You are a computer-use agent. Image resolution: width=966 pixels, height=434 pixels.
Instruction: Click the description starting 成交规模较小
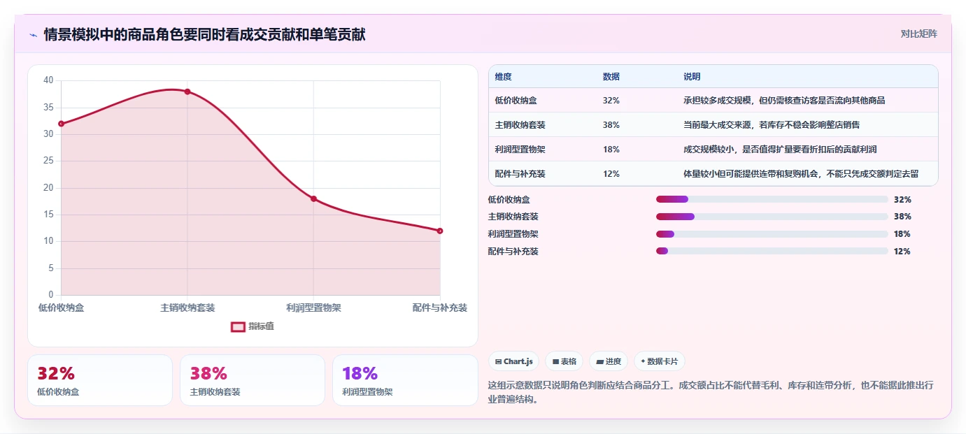[780, 150]
